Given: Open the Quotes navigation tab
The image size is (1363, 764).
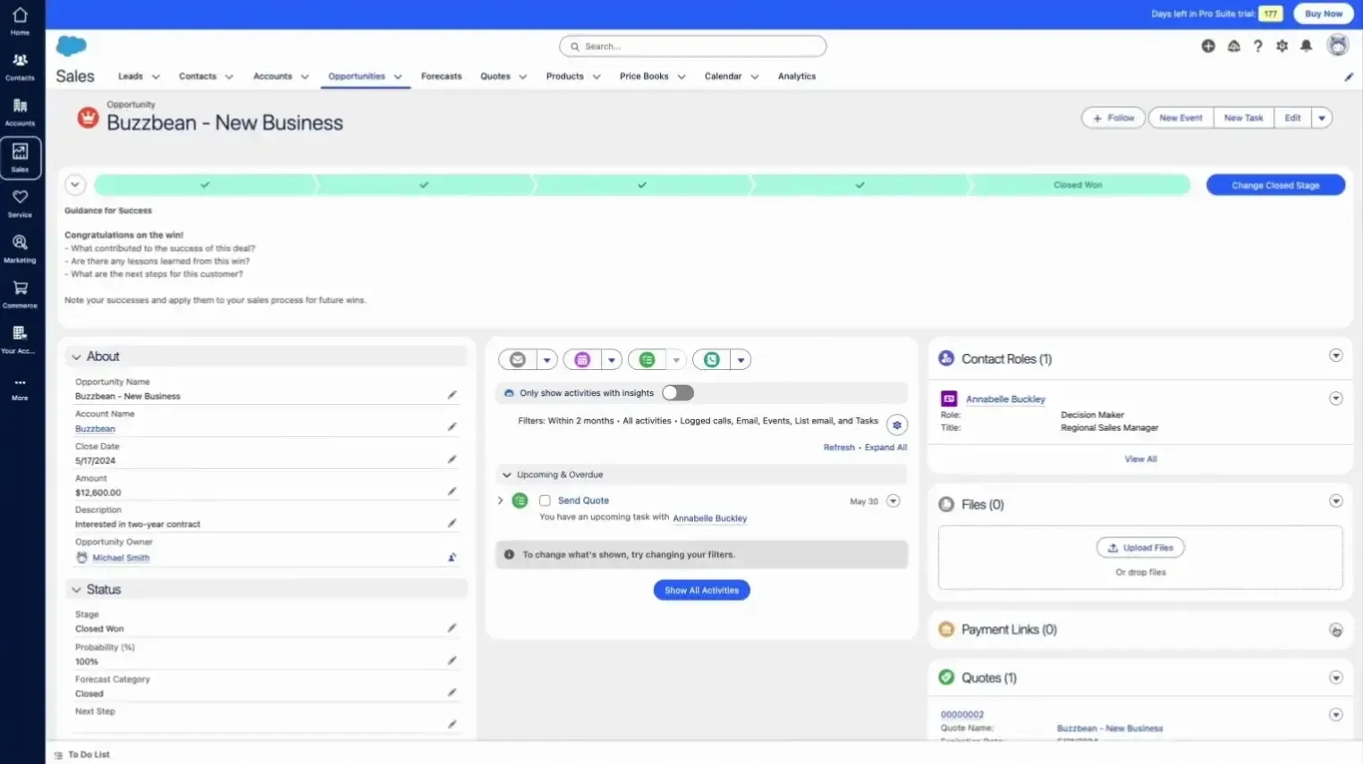Looking at the screenshot, I should tap(495, 77).
